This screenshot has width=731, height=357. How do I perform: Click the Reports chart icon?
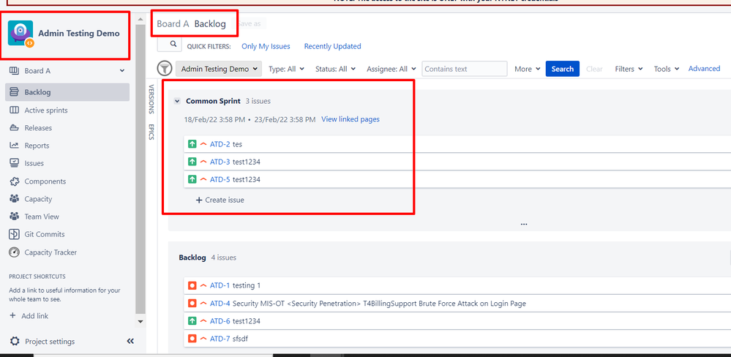pos(15,146)
